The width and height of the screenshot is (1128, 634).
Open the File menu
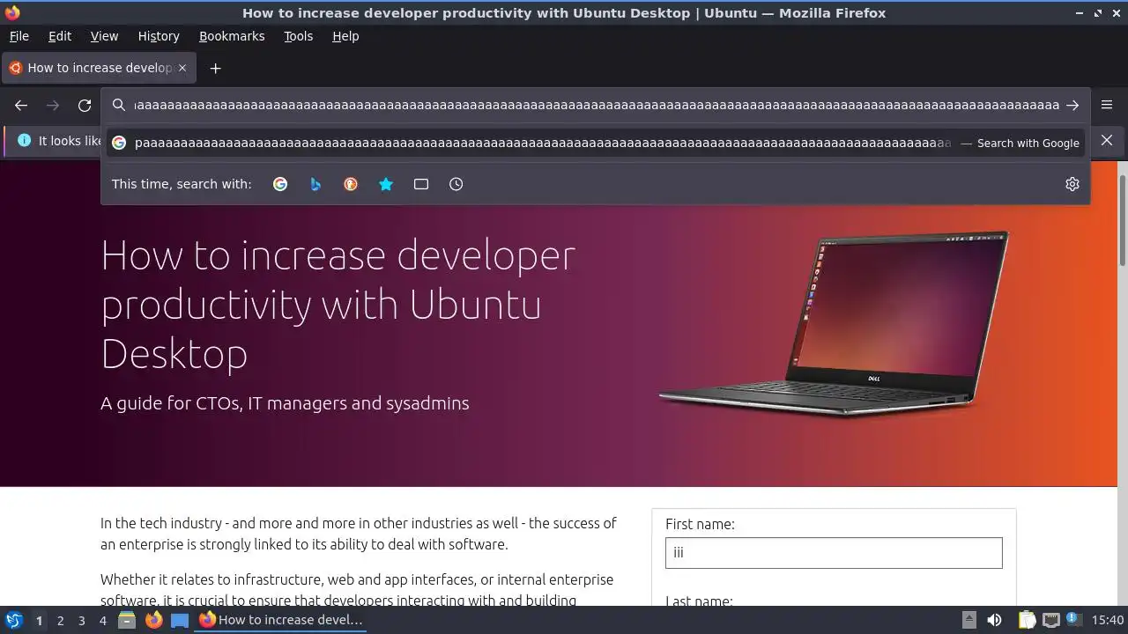point(19,36)
